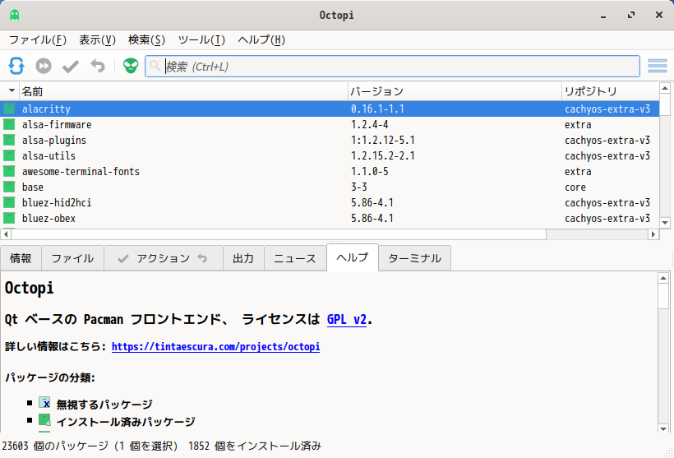Click the 1852 個をインストール済み status text

coord(255,446)
